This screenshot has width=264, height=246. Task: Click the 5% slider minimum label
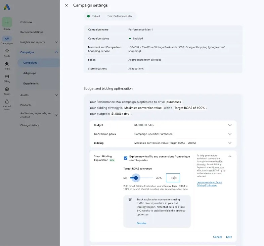[x=125, y=178]
